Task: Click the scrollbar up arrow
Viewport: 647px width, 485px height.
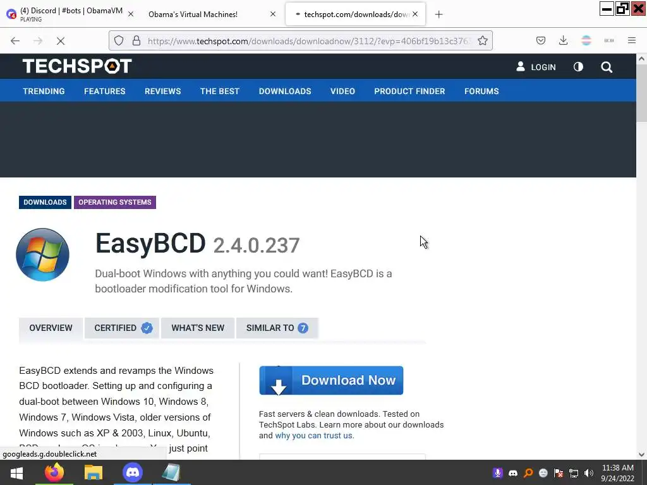Action: [641, 59]
